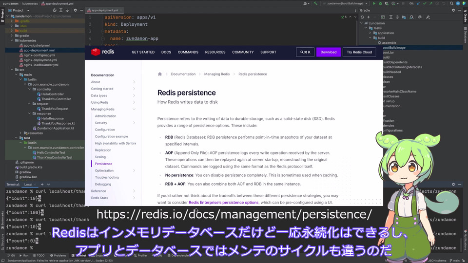Update project via the blue Git arrow
Image resolution: width=468 pixels, height=263 pixels.
click(418, 3)
